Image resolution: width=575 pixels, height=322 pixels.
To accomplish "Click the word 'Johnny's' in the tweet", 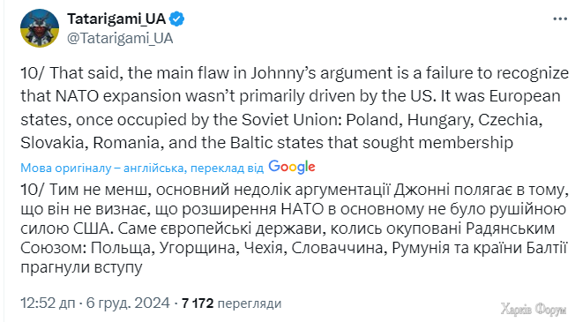I will pos(283,73).
